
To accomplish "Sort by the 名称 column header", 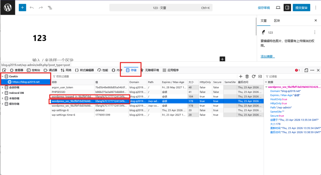I will [x=72, y=82].
